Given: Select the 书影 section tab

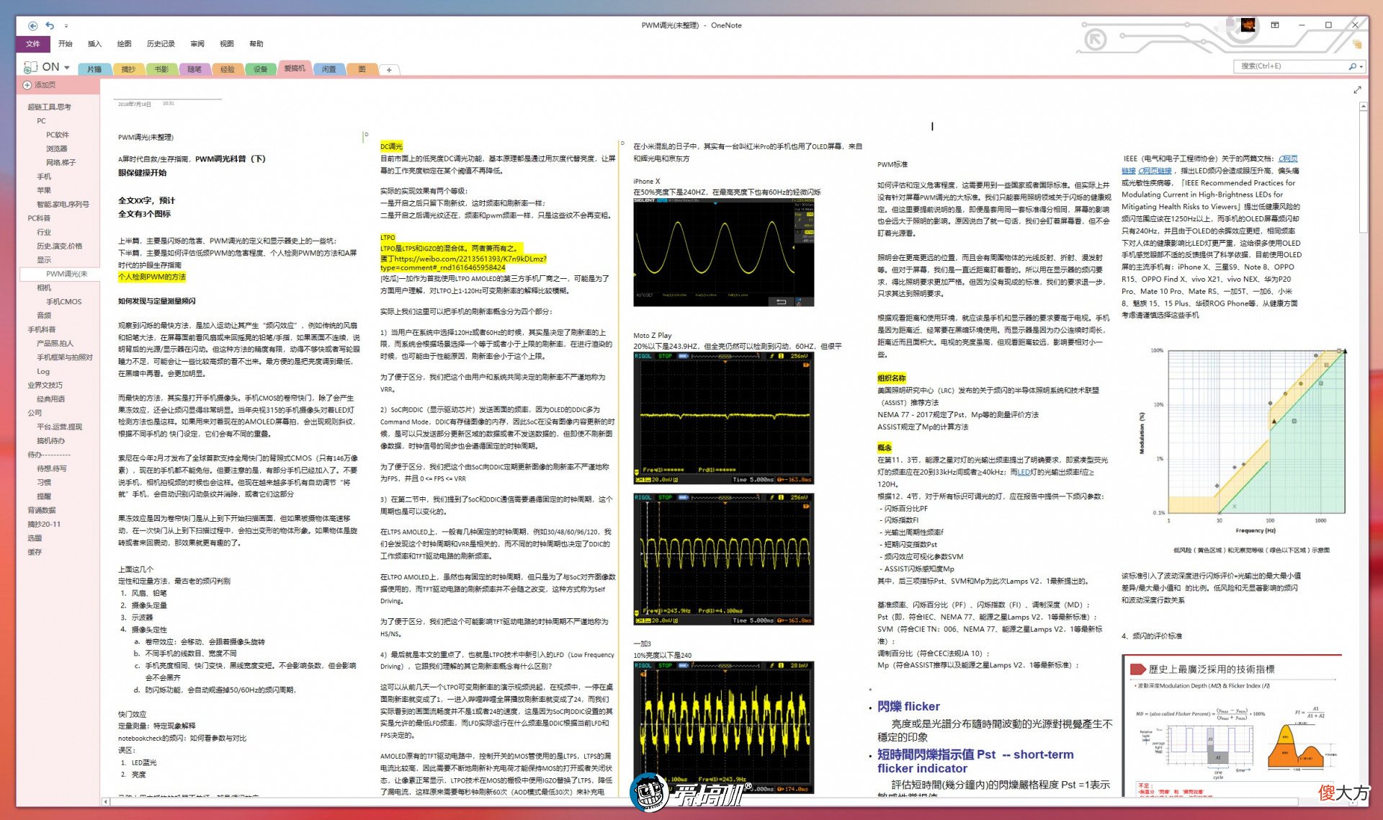Looking at the screenshot, I should click(161, 69).
